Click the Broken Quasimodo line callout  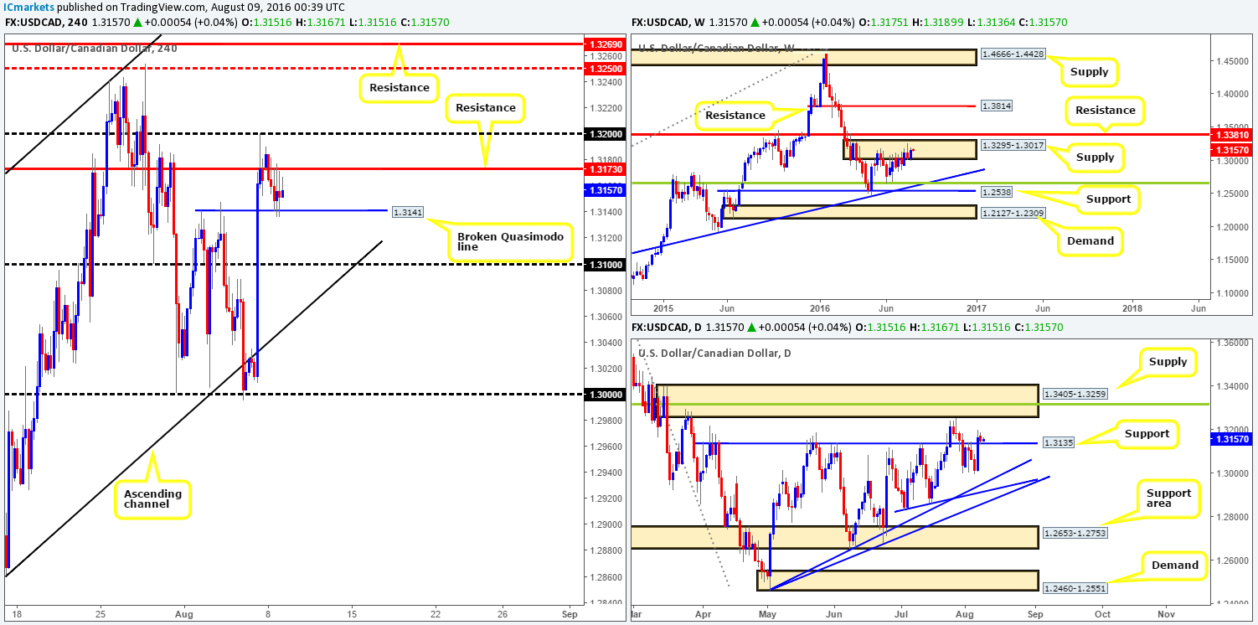(x=513, y=243)
